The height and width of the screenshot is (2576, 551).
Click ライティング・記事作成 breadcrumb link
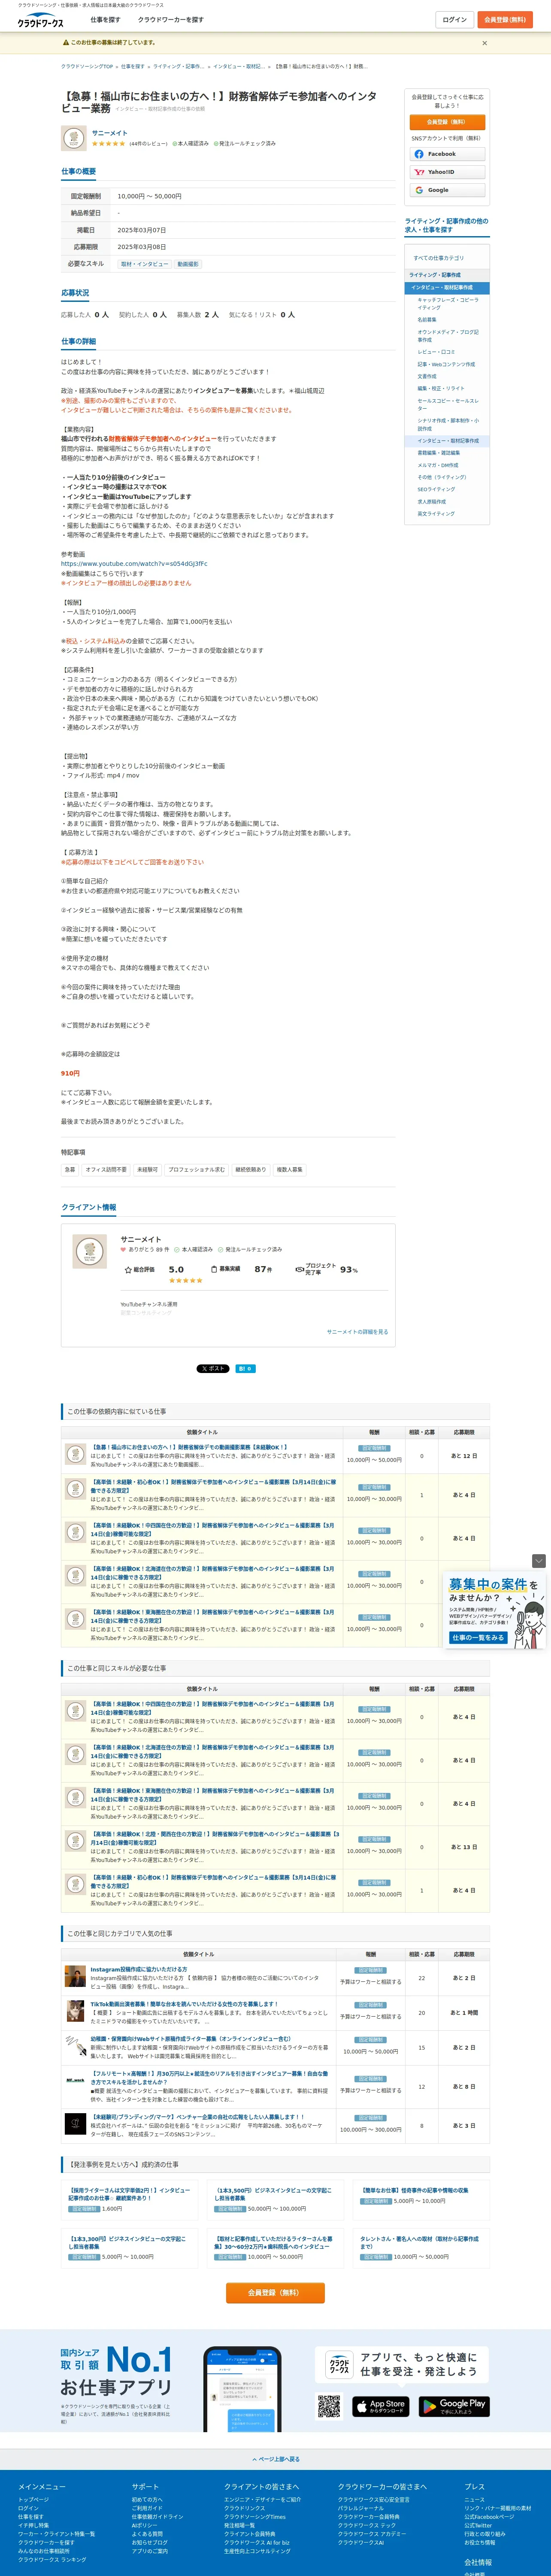(x=178, y=67)
